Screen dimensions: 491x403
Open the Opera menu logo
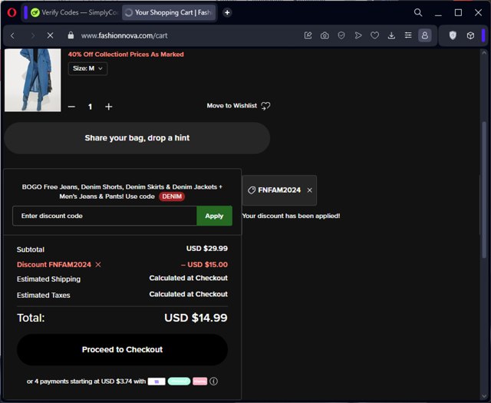[x=12, y=12]
